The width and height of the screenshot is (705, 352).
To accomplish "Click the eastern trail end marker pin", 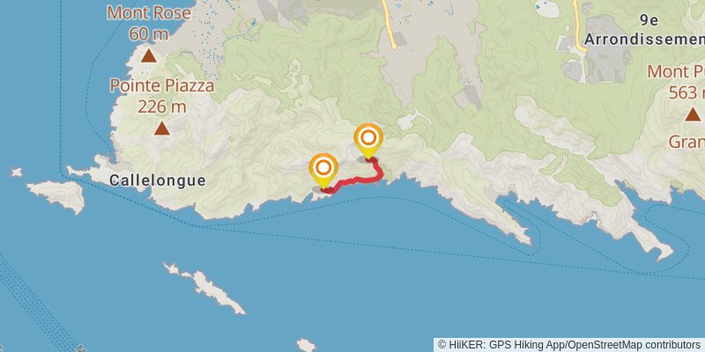I will point(368,141).
